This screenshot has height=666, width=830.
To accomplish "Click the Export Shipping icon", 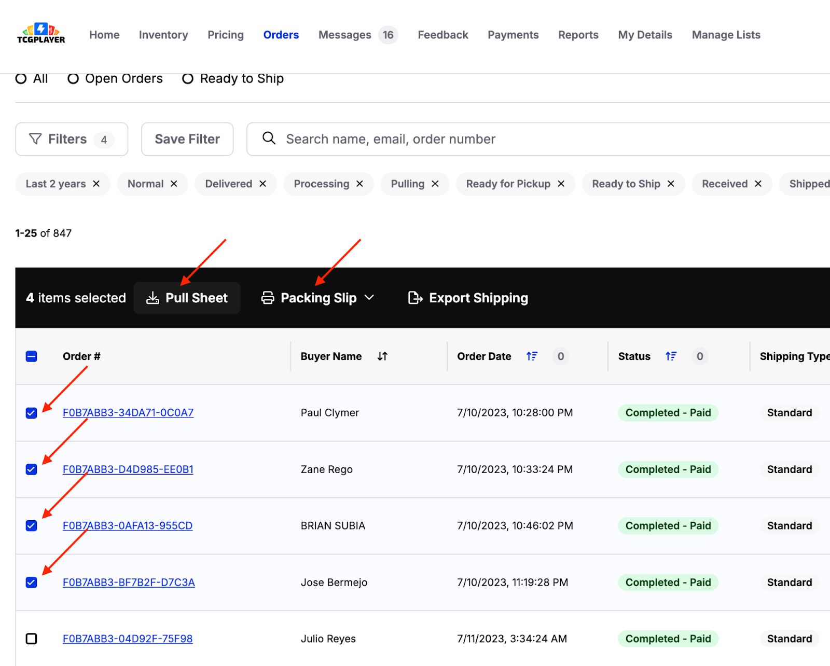I will (x=416, y=298).
